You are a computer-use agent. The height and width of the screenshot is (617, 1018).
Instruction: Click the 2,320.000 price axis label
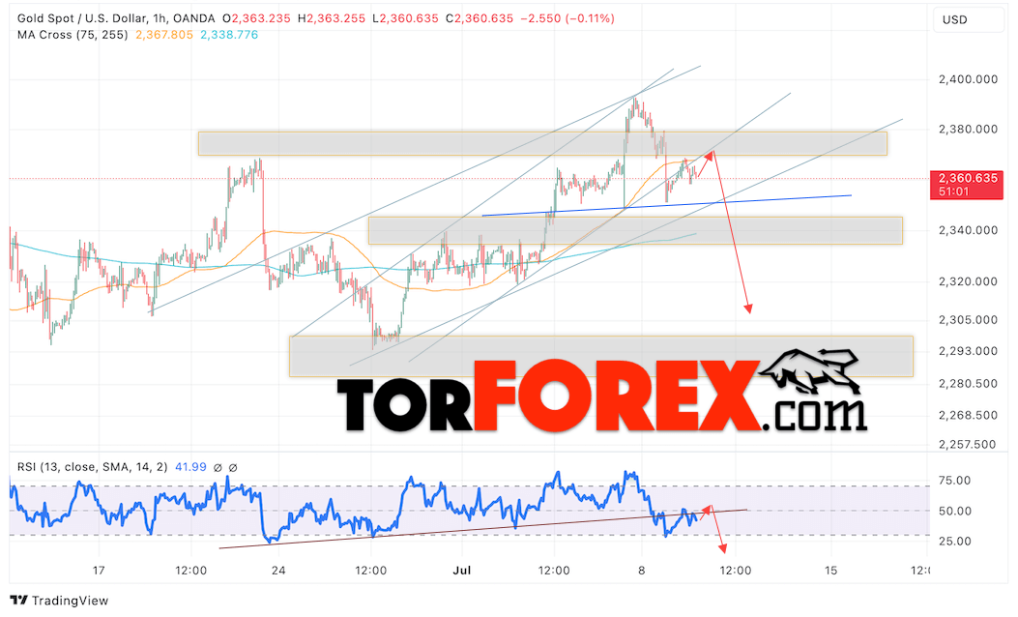pyautogui.click(x=968, y=281)
